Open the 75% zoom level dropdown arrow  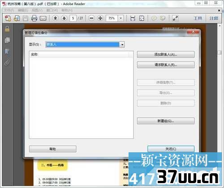pos(121,18)
